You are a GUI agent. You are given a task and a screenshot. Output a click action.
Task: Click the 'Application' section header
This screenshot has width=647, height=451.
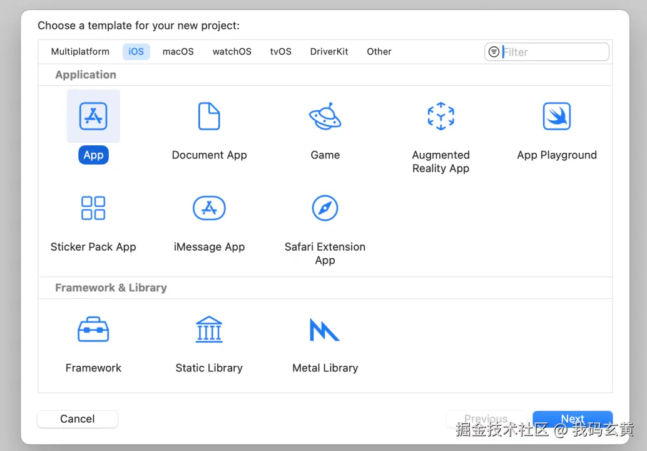86,75
